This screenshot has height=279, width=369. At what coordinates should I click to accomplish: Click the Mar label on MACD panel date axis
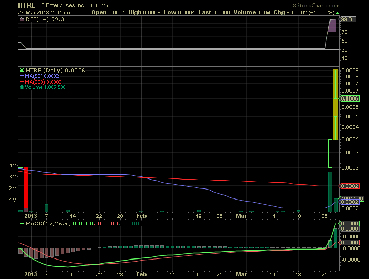241,274
